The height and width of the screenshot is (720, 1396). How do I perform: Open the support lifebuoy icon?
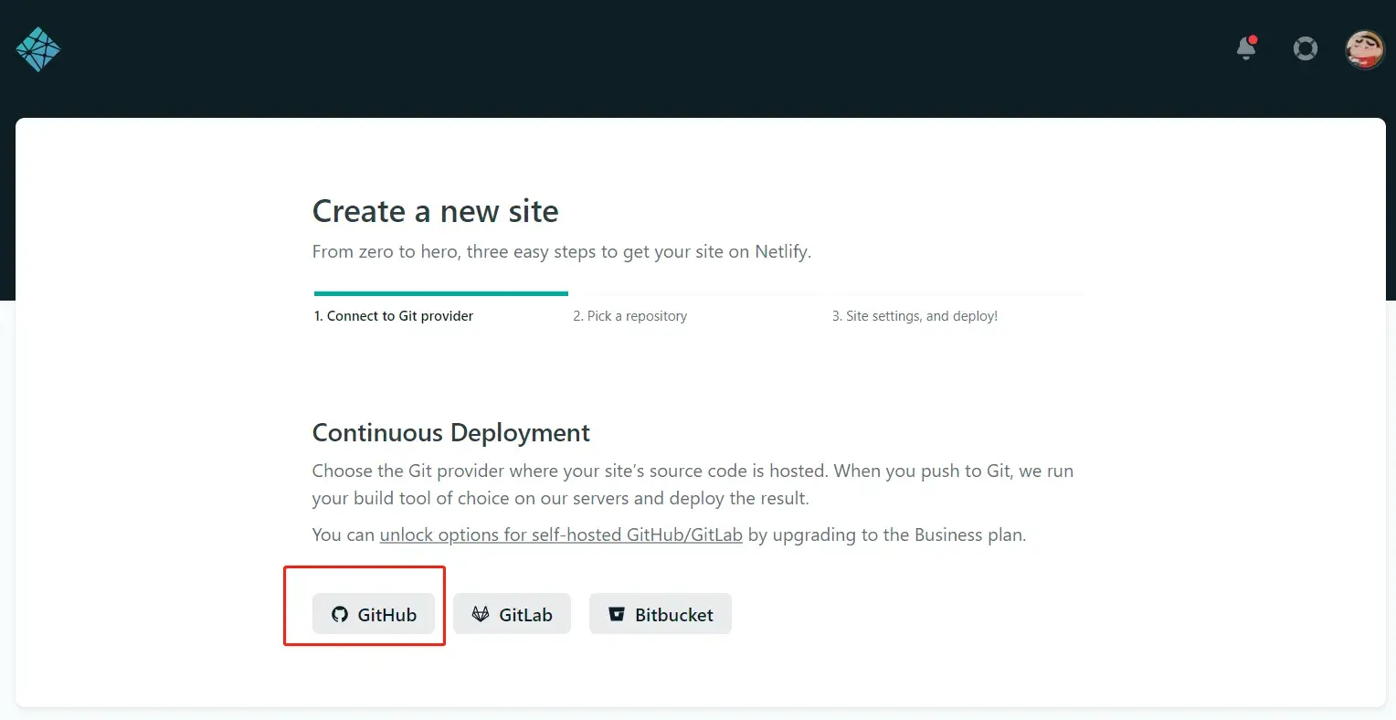[x=1306, y=48]
